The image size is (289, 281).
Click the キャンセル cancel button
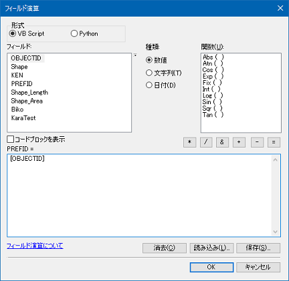pyautogui.click(x=258, y=267)
